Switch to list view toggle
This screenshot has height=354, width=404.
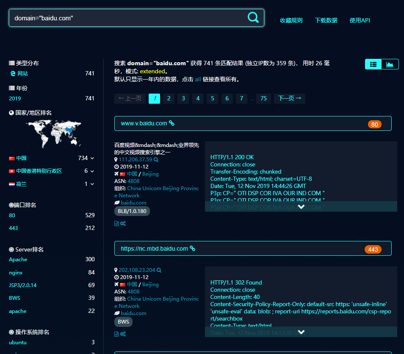[373, 64]
